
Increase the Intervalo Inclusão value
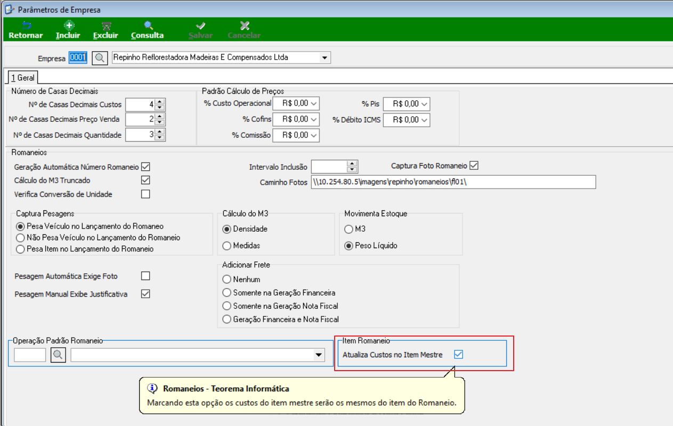(352, 163)
